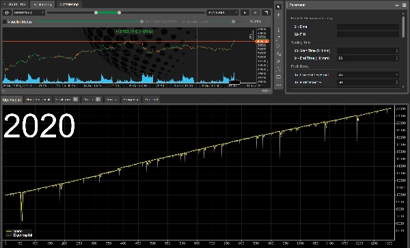The height and width of the screenshot is (248, 410).
Task: Choose the vertical line drawing tool
Action: click(279, 30)
